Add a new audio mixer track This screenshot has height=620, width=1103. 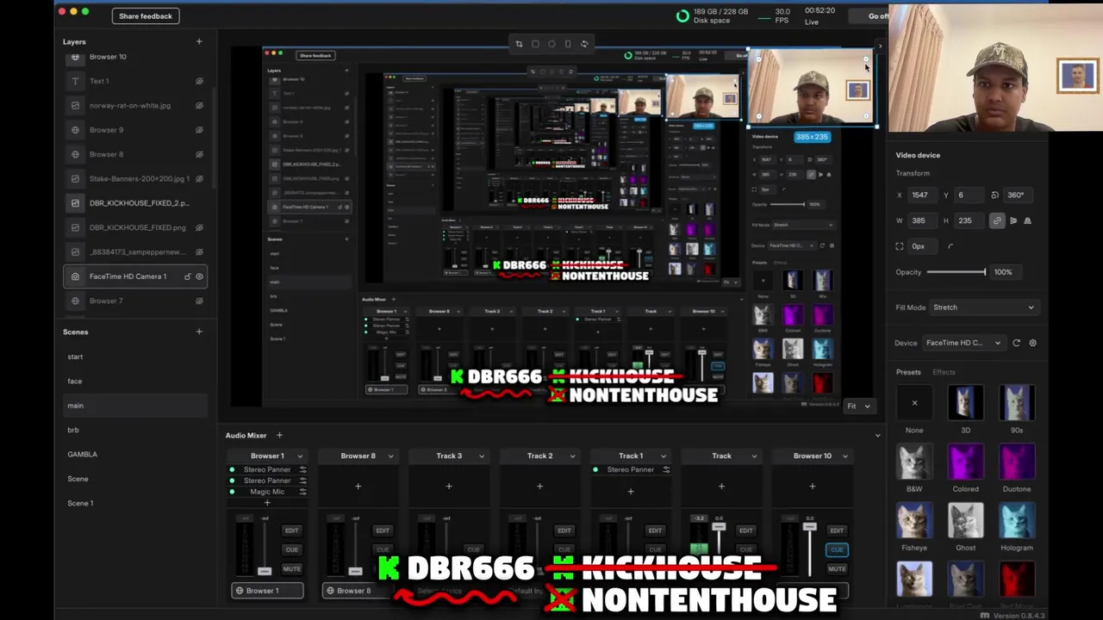279,435
